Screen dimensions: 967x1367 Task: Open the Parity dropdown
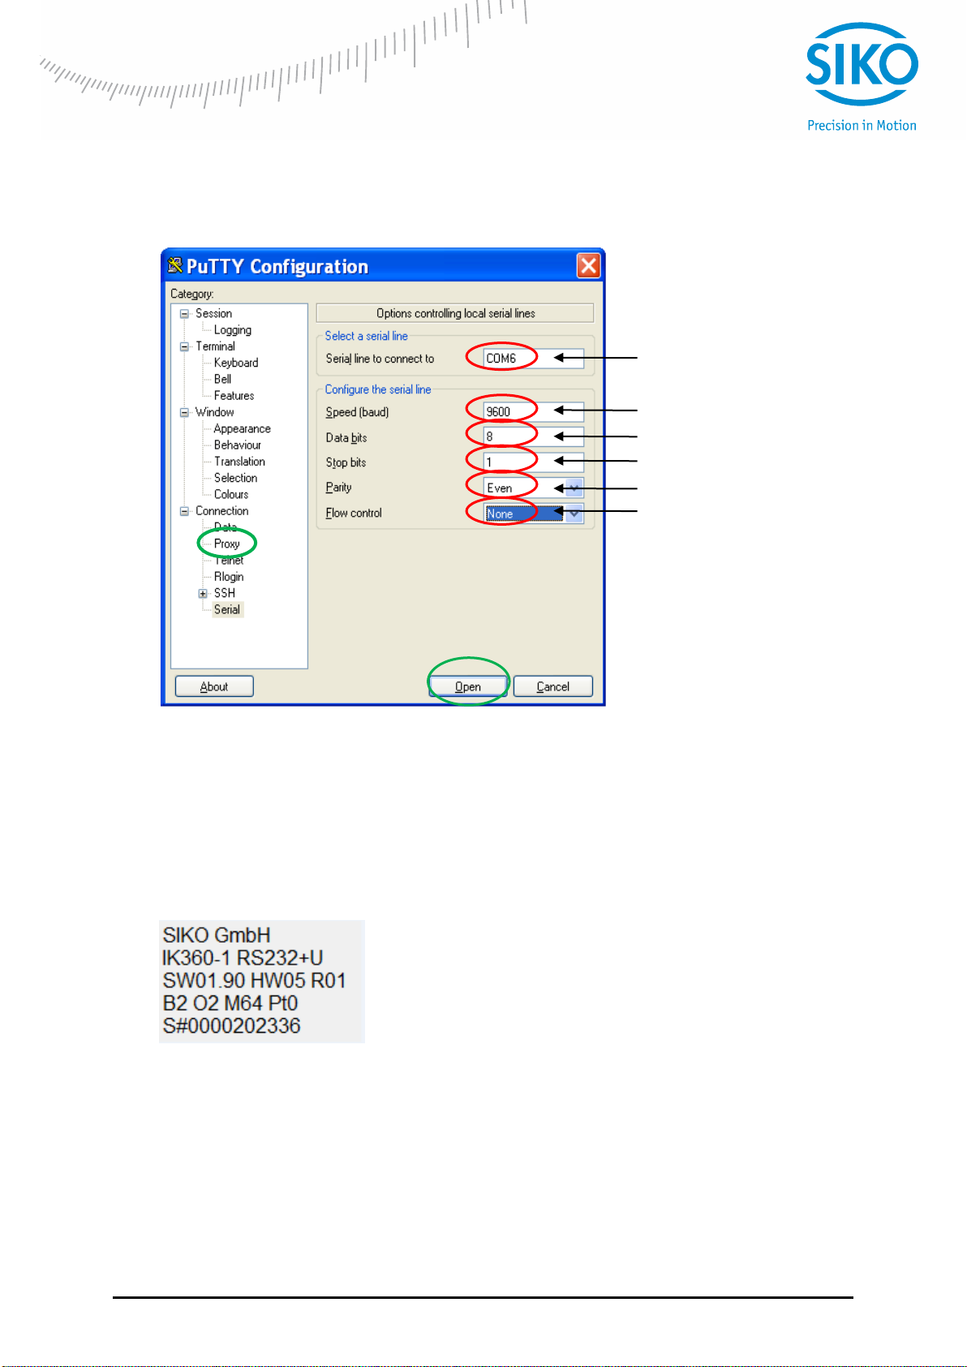click(x=574, y=488)
